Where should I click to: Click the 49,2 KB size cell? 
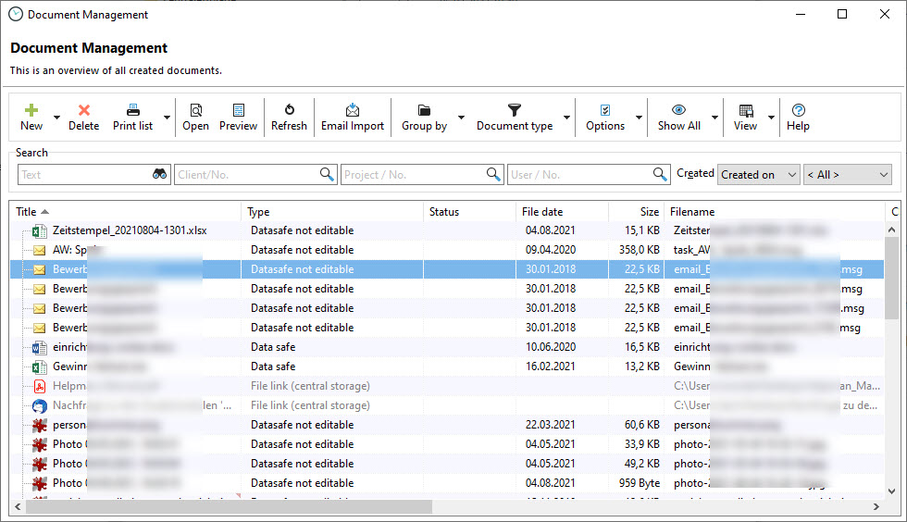[642, 464]
